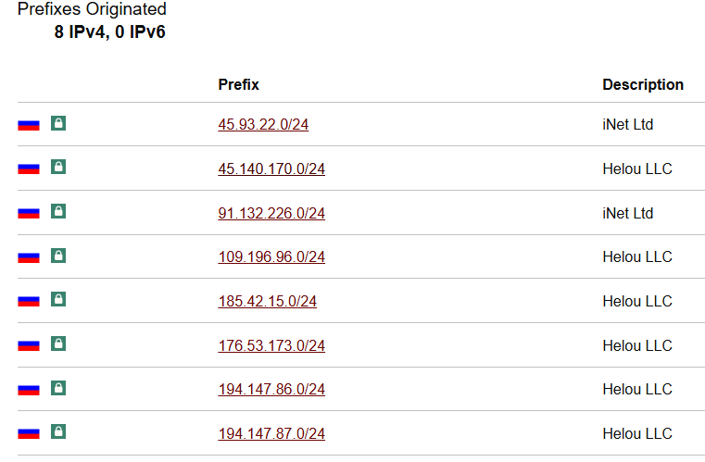Click the Russian flag beside 45.93.22.0/24
Image resolution: width=705 pixels, height=462 pixels.
click(x=29, y=124)
